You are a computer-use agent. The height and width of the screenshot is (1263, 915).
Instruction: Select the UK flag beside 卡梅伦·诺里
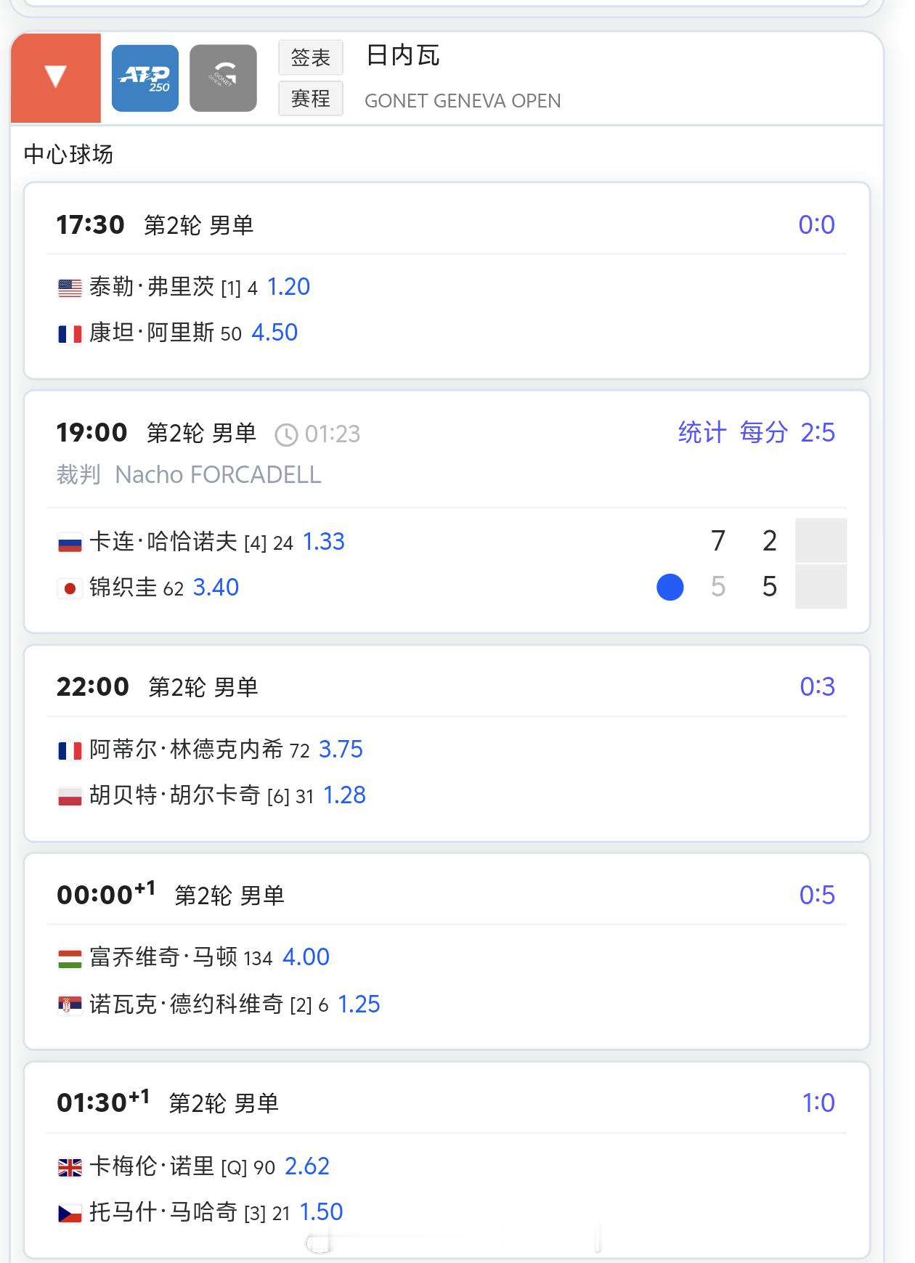pyautogui.click(x=70, y=1167)
